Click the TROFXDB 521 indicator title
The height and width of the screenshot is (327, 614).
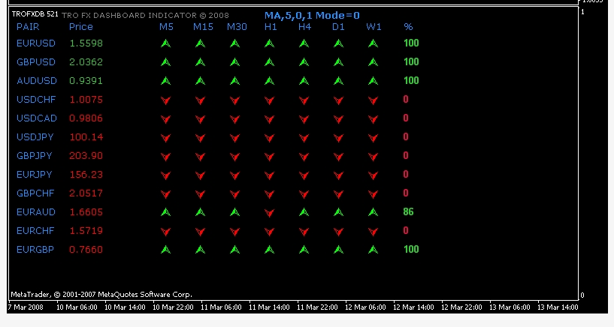coord(34,14)
